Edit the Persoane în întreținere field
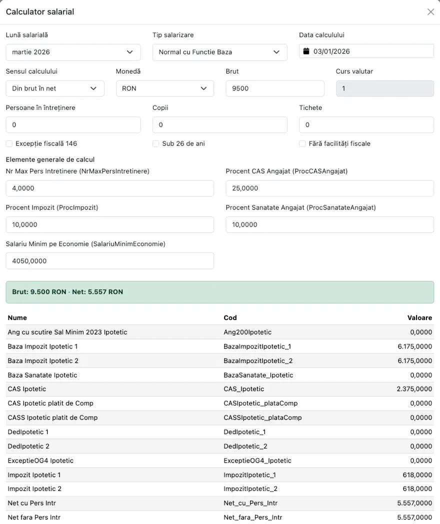The width and height of the screenshot is (440, 524). (73, 125)
